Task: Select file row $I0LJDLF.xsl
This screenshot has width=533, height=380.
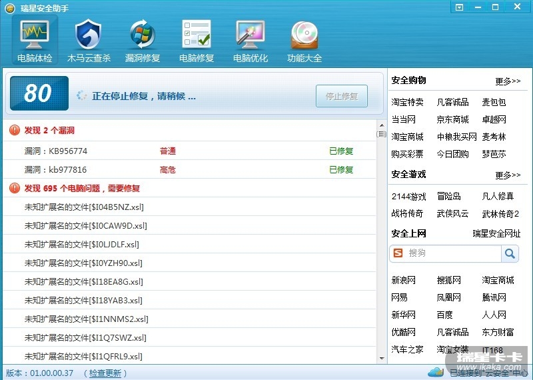Action: 189,244
